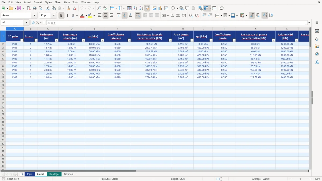Open sidebar Gallery icon
322x181 pixels.
coord(317,47)
